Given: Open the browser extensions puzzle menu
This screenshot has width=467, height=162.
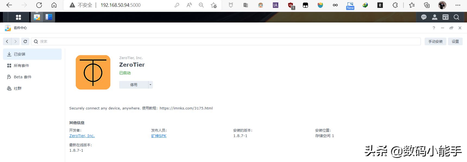Looking at the screenshot, I should point(395,5).
